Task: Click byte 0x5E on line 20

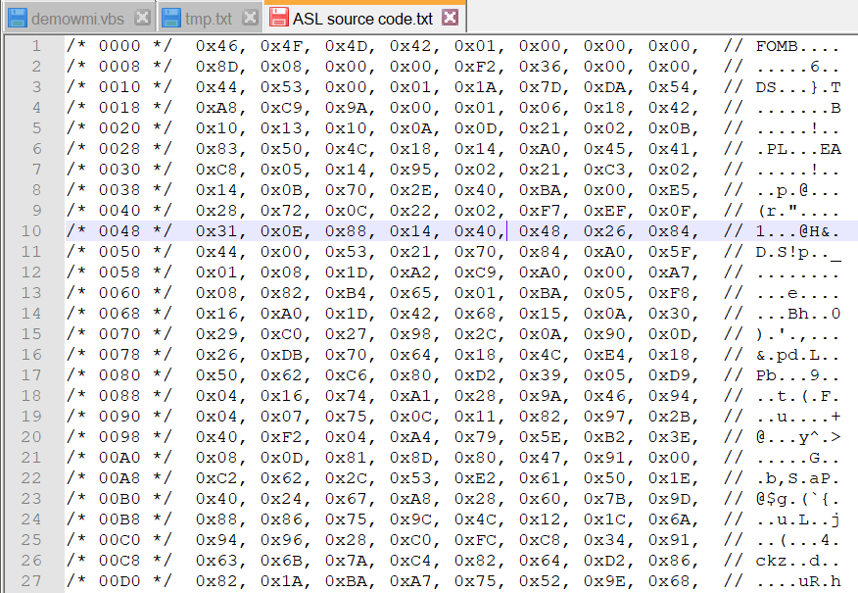Action: click(540, 437)
